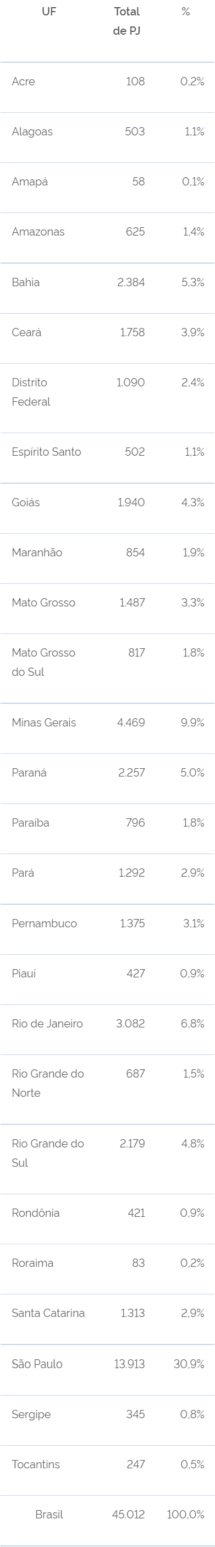
Task: Select the Brasil total 45.012
Action: tap(129, 1515)
